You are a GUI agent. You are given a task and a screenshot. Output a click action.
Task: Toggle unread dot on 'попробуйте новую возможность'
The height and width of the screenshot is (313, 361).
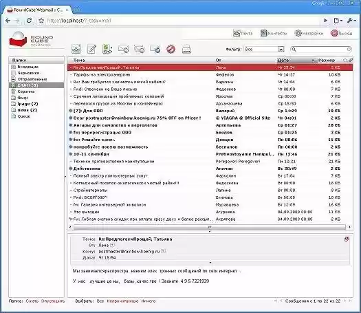(71, 147)
